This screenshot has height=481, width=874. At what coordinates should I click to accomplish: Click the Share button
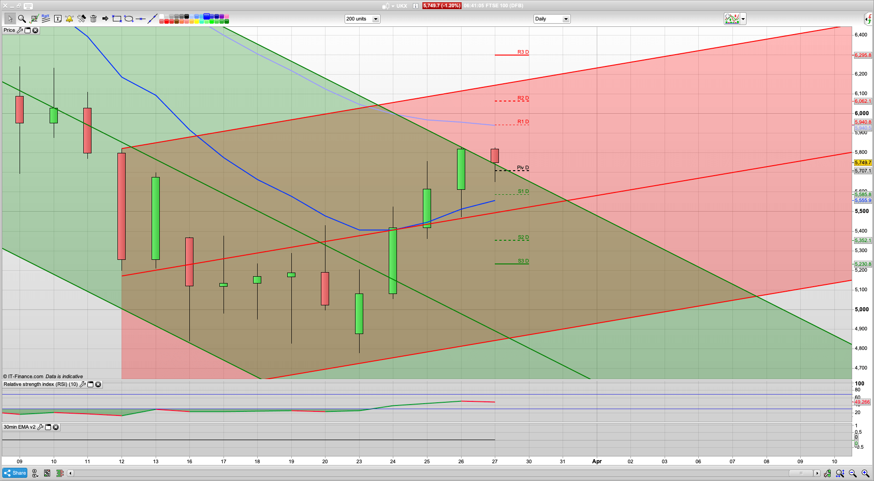15,473
